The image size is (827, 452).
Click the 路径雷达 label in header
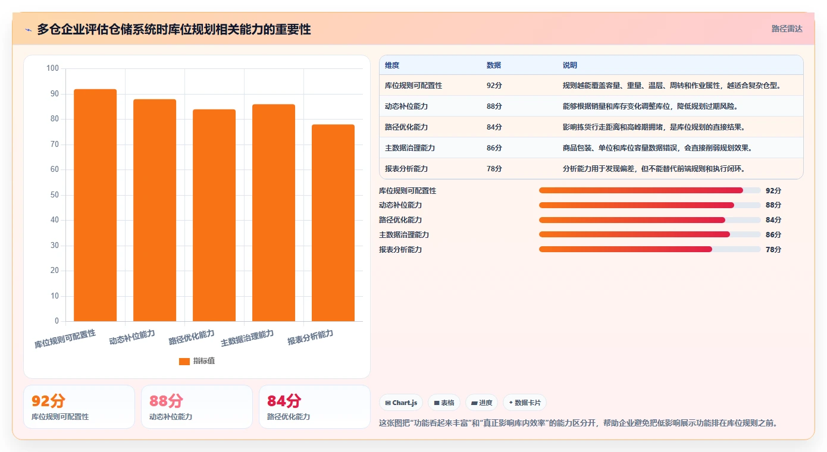(x=787, y=29)
